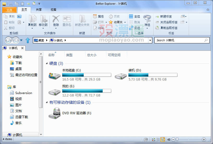Switch to large icons view in status bar
This screenshot has height=144, width=213.
point(154,139)
